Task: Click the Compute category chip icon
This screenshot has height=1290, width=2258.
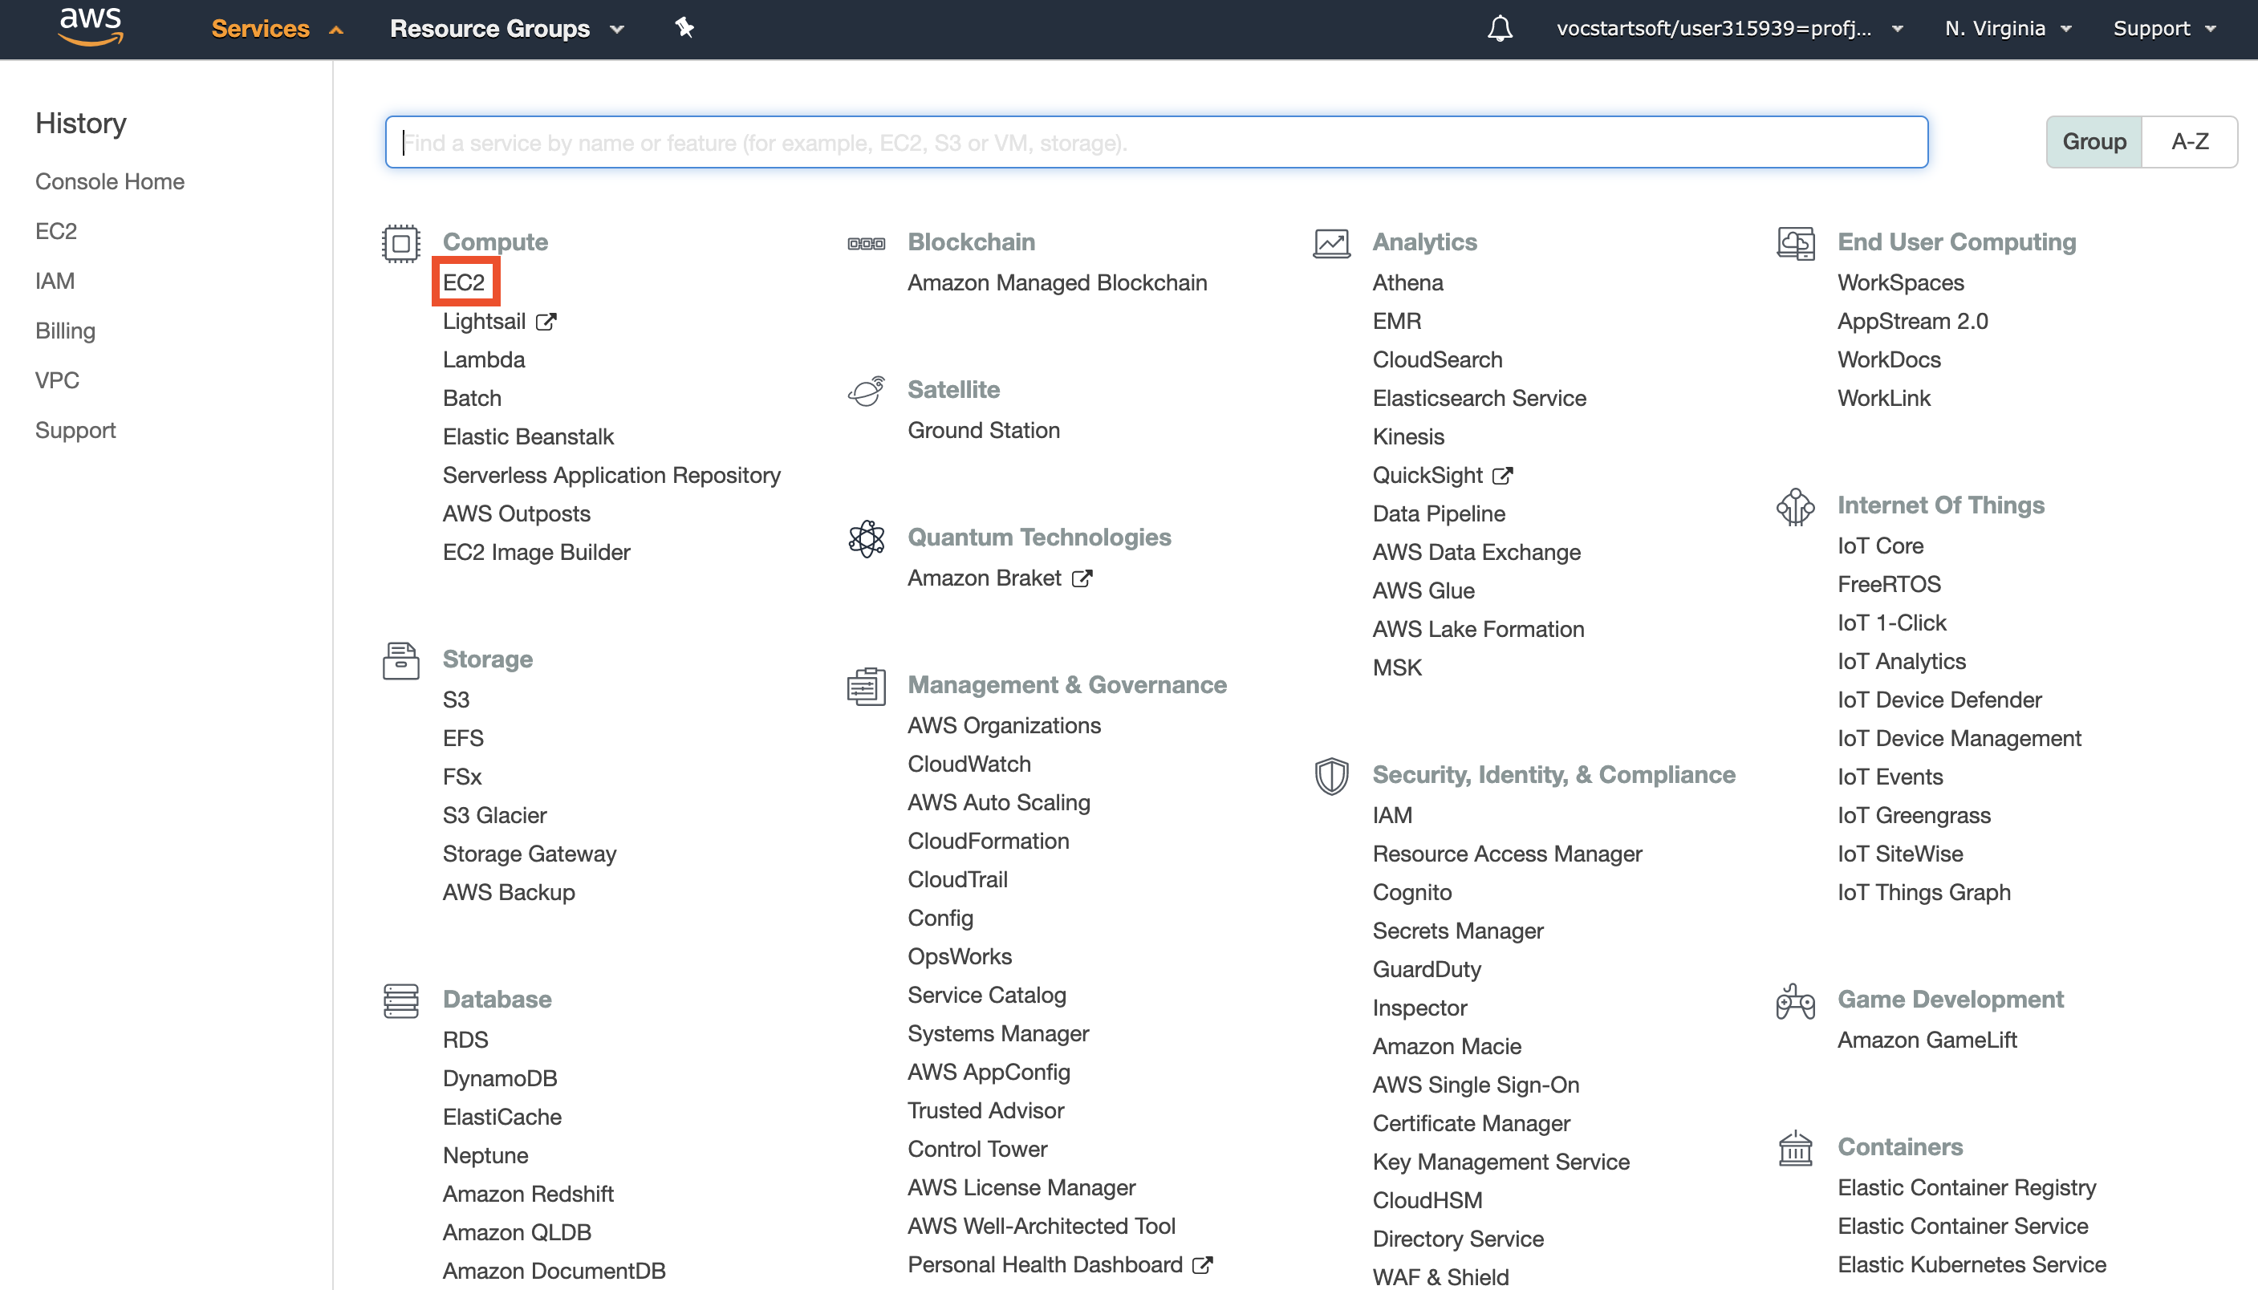Action: click(400, 243)
